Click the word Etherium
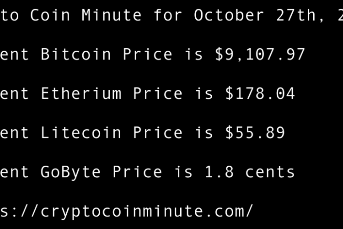This screenshot has height=229, width=343. coord(81,94)
